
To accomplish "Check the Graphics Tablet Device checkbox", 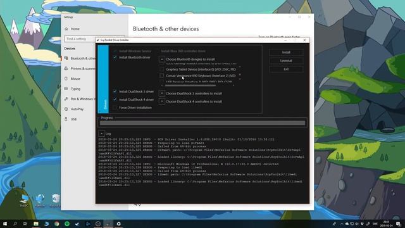I will tap(162, 69).
